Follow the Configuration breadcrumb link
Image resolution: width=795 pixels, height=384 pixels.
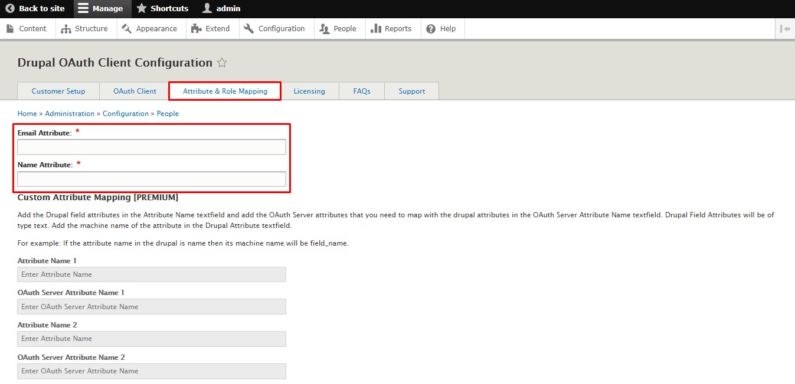pos(126,114)
